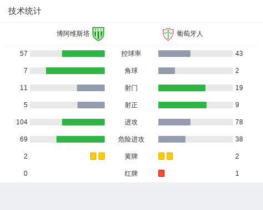Open the 博阿维斯塔 team name link
Screen dimensions: 263x210
point(73,34)
